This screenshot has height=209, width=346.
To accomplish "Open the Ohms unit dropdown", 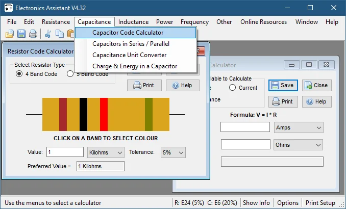I will tap(298, 145).
